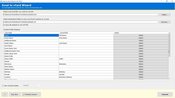
Task: Click the Excel file path input field
Action: (81, 14)
